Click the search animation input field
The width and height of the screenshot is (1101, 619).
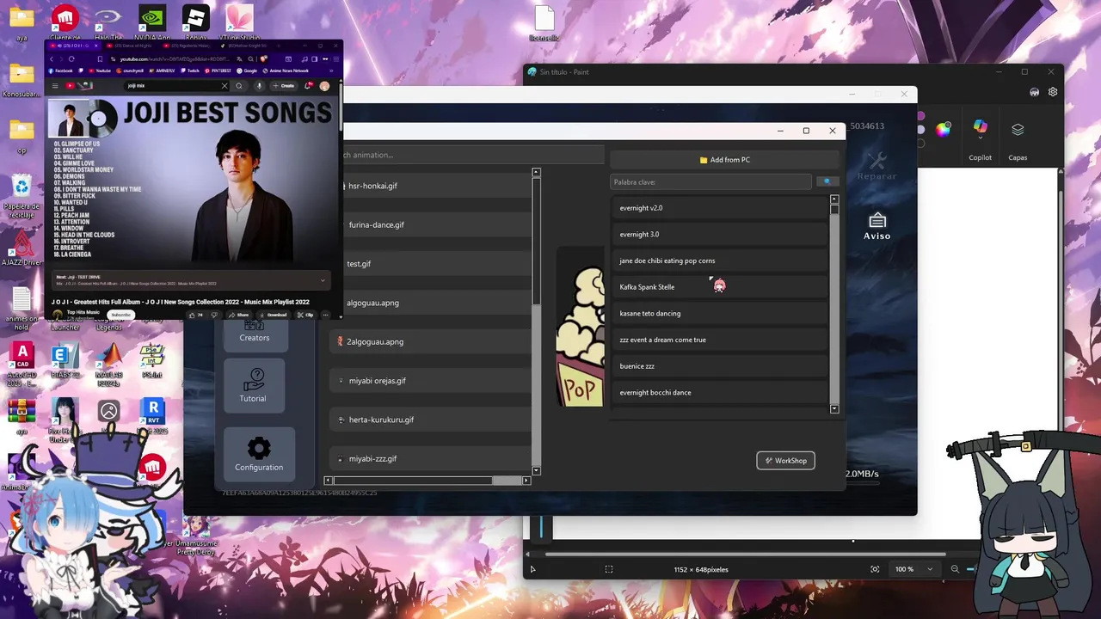473,155
